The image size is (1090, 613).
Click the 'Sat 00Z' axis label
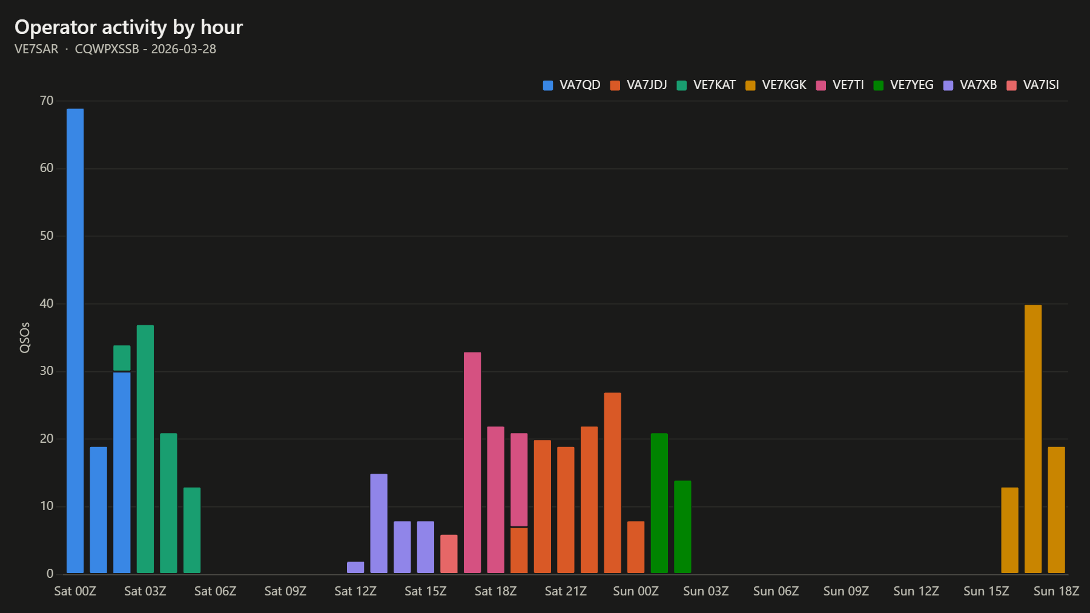point(75,591)
